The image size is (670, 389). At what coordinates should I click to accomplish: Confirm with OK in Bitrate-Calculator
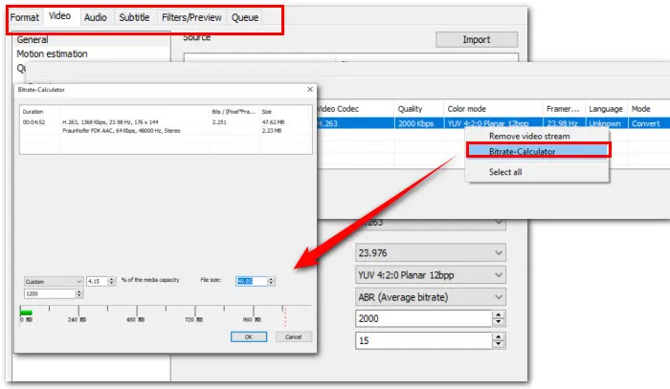pos(249,337)
